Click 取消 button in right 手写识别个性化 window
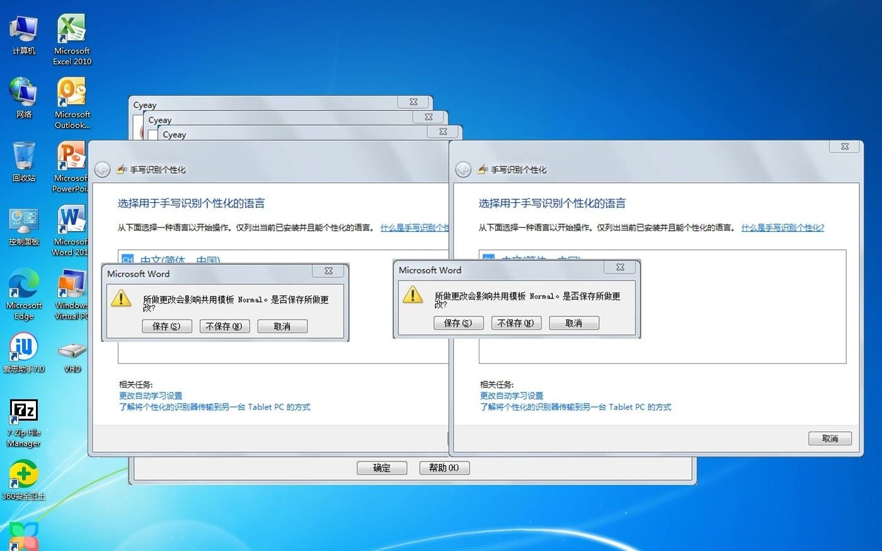 tap(830, 438)
